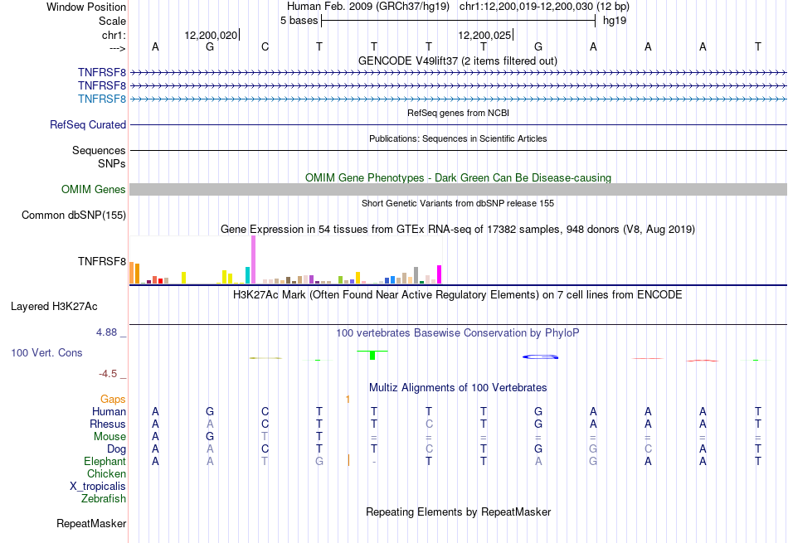Select the Rhesus species row label
This screenshot has width=788, height=543.
(108, 424)
